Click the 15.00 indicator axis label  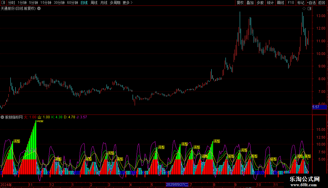point(321,130)
